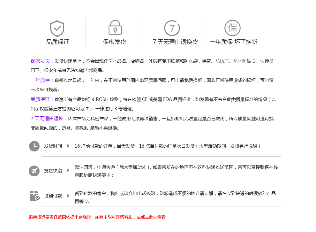This screenshot has height=232, width=316.
Task: Click the package icon beside 货到付款
Action: pos(34,196)
